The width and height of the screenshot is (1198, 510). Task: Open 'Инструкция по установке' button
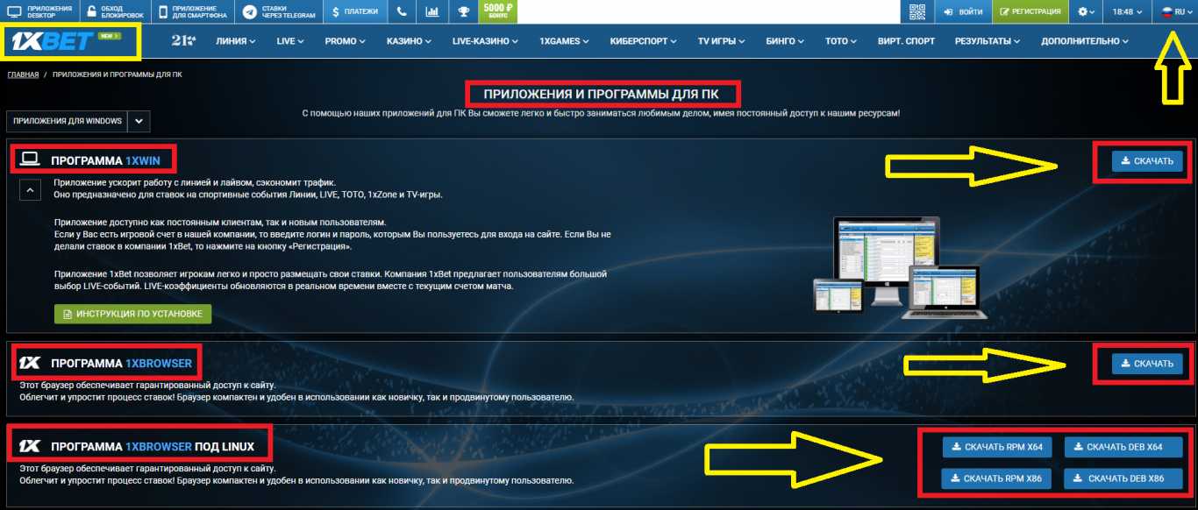132,314
